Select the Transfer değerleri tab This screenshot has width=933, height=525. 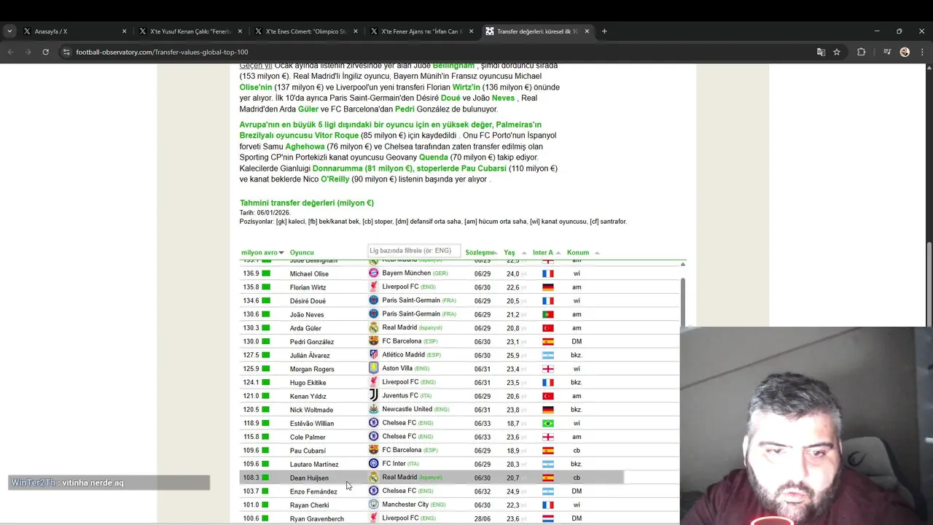coord(538,31)
